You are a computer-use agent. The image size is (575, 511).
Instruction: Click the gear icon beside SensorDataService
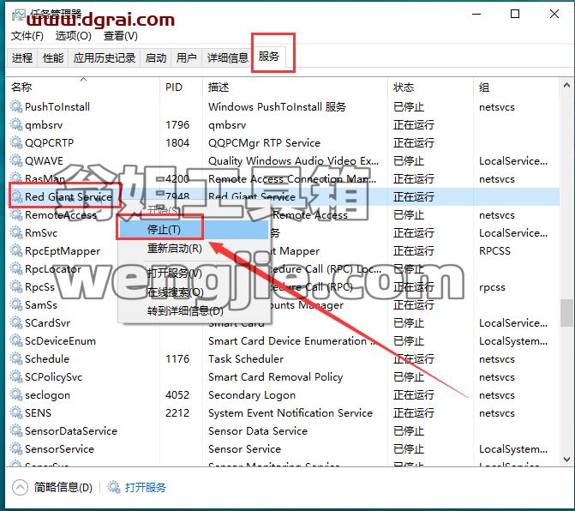click(x=16, y=430)
